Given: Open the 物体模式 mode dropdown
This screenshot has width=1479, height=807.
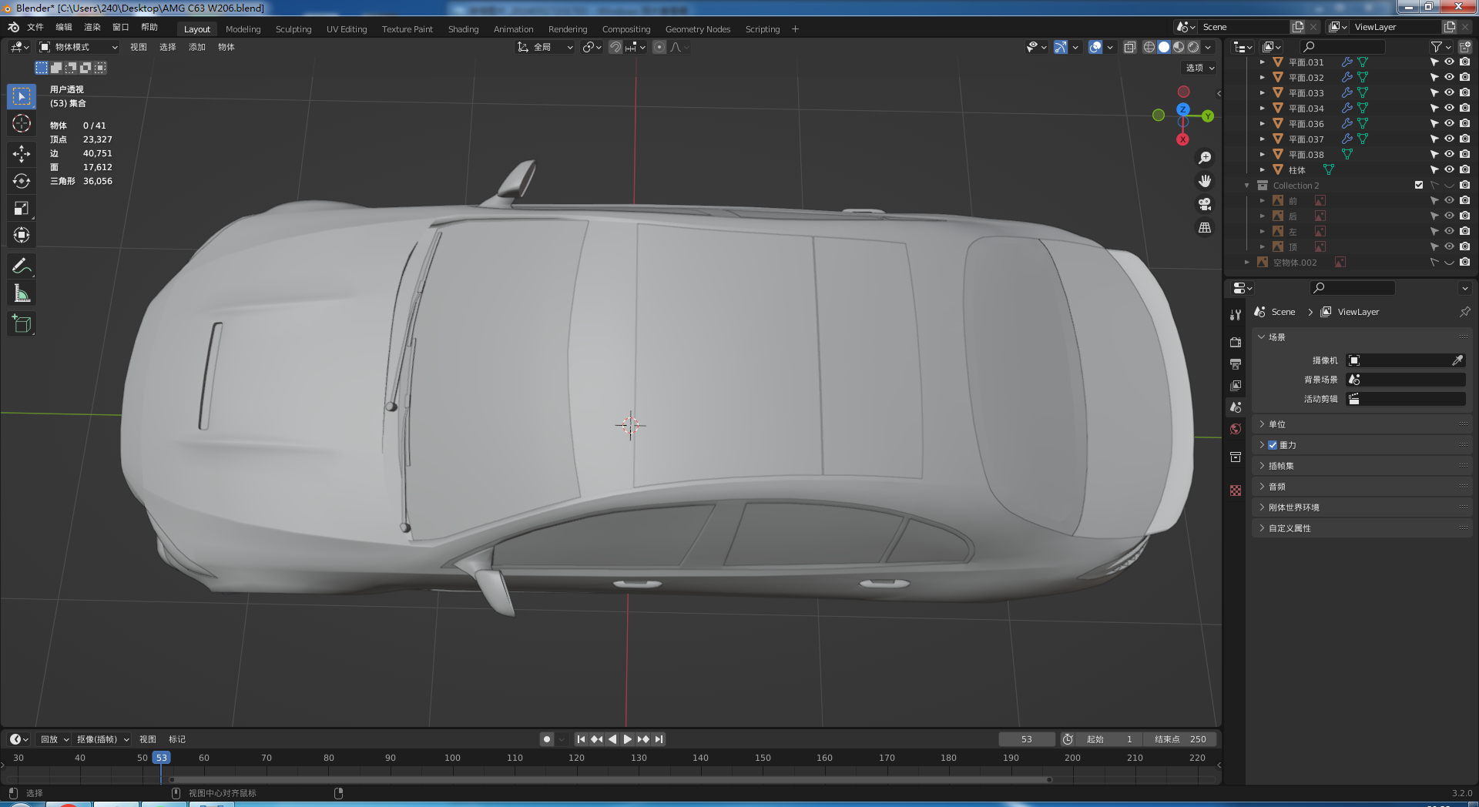Looking at the screenshot, I should click(x=79, y=47).
